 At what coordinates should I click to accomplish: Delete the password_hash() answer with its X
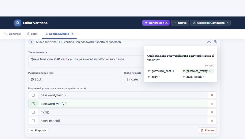(x=212, y=95)
